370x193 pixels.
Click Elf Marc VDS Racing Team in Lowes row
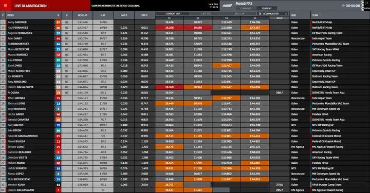(327, 66)
